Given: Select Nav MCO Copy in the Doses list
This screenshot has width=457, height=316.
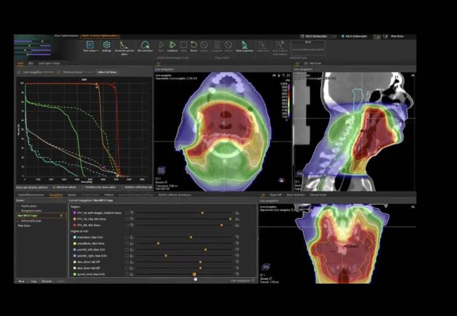Looking at the screenshot, I should [28, 216].
